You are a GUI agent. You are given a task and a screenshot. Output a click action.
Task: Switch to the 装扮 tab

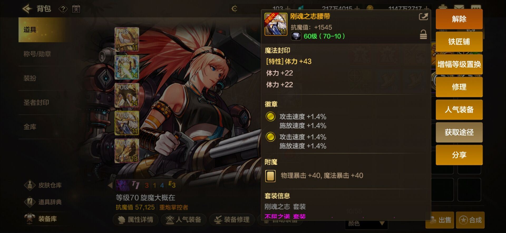tap(30, 78)
